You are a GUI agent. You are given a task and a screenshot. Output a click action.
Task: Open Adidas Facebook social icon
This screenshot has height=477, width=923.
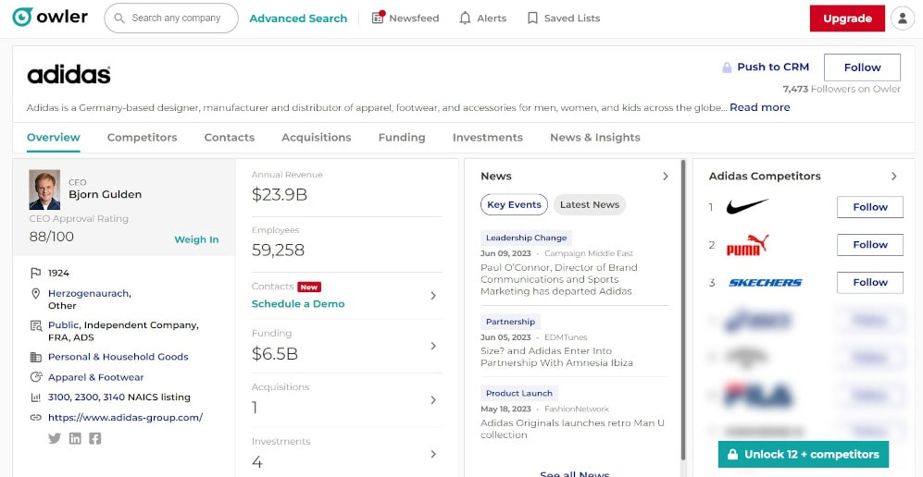coord(95,438)
